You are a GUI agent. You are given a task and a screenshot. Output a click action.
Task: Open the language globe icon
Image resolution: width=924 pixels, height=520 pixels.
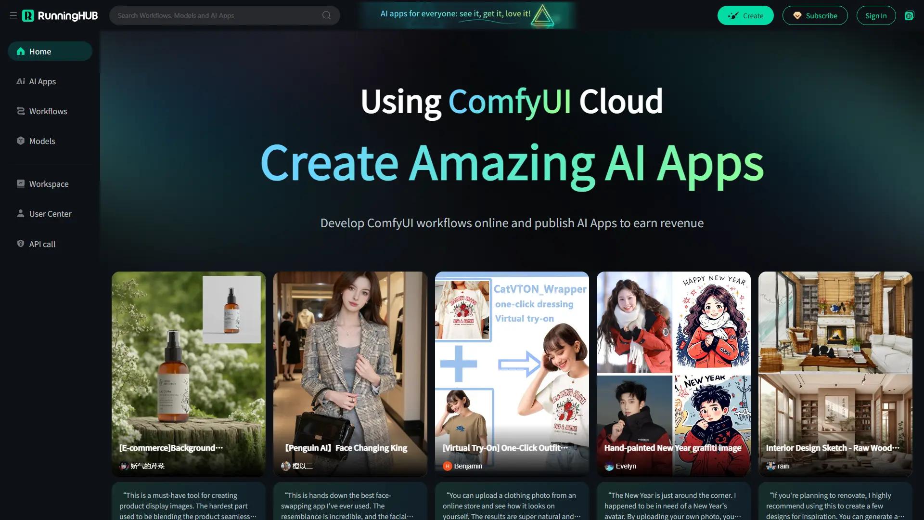pos(909,15)
